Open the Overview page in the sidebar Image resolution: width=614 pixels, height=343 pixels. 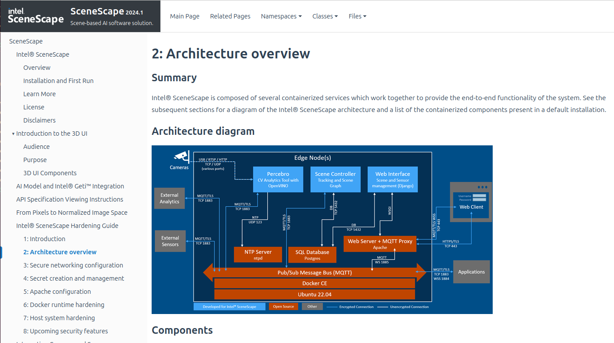(x=36, y=67)
